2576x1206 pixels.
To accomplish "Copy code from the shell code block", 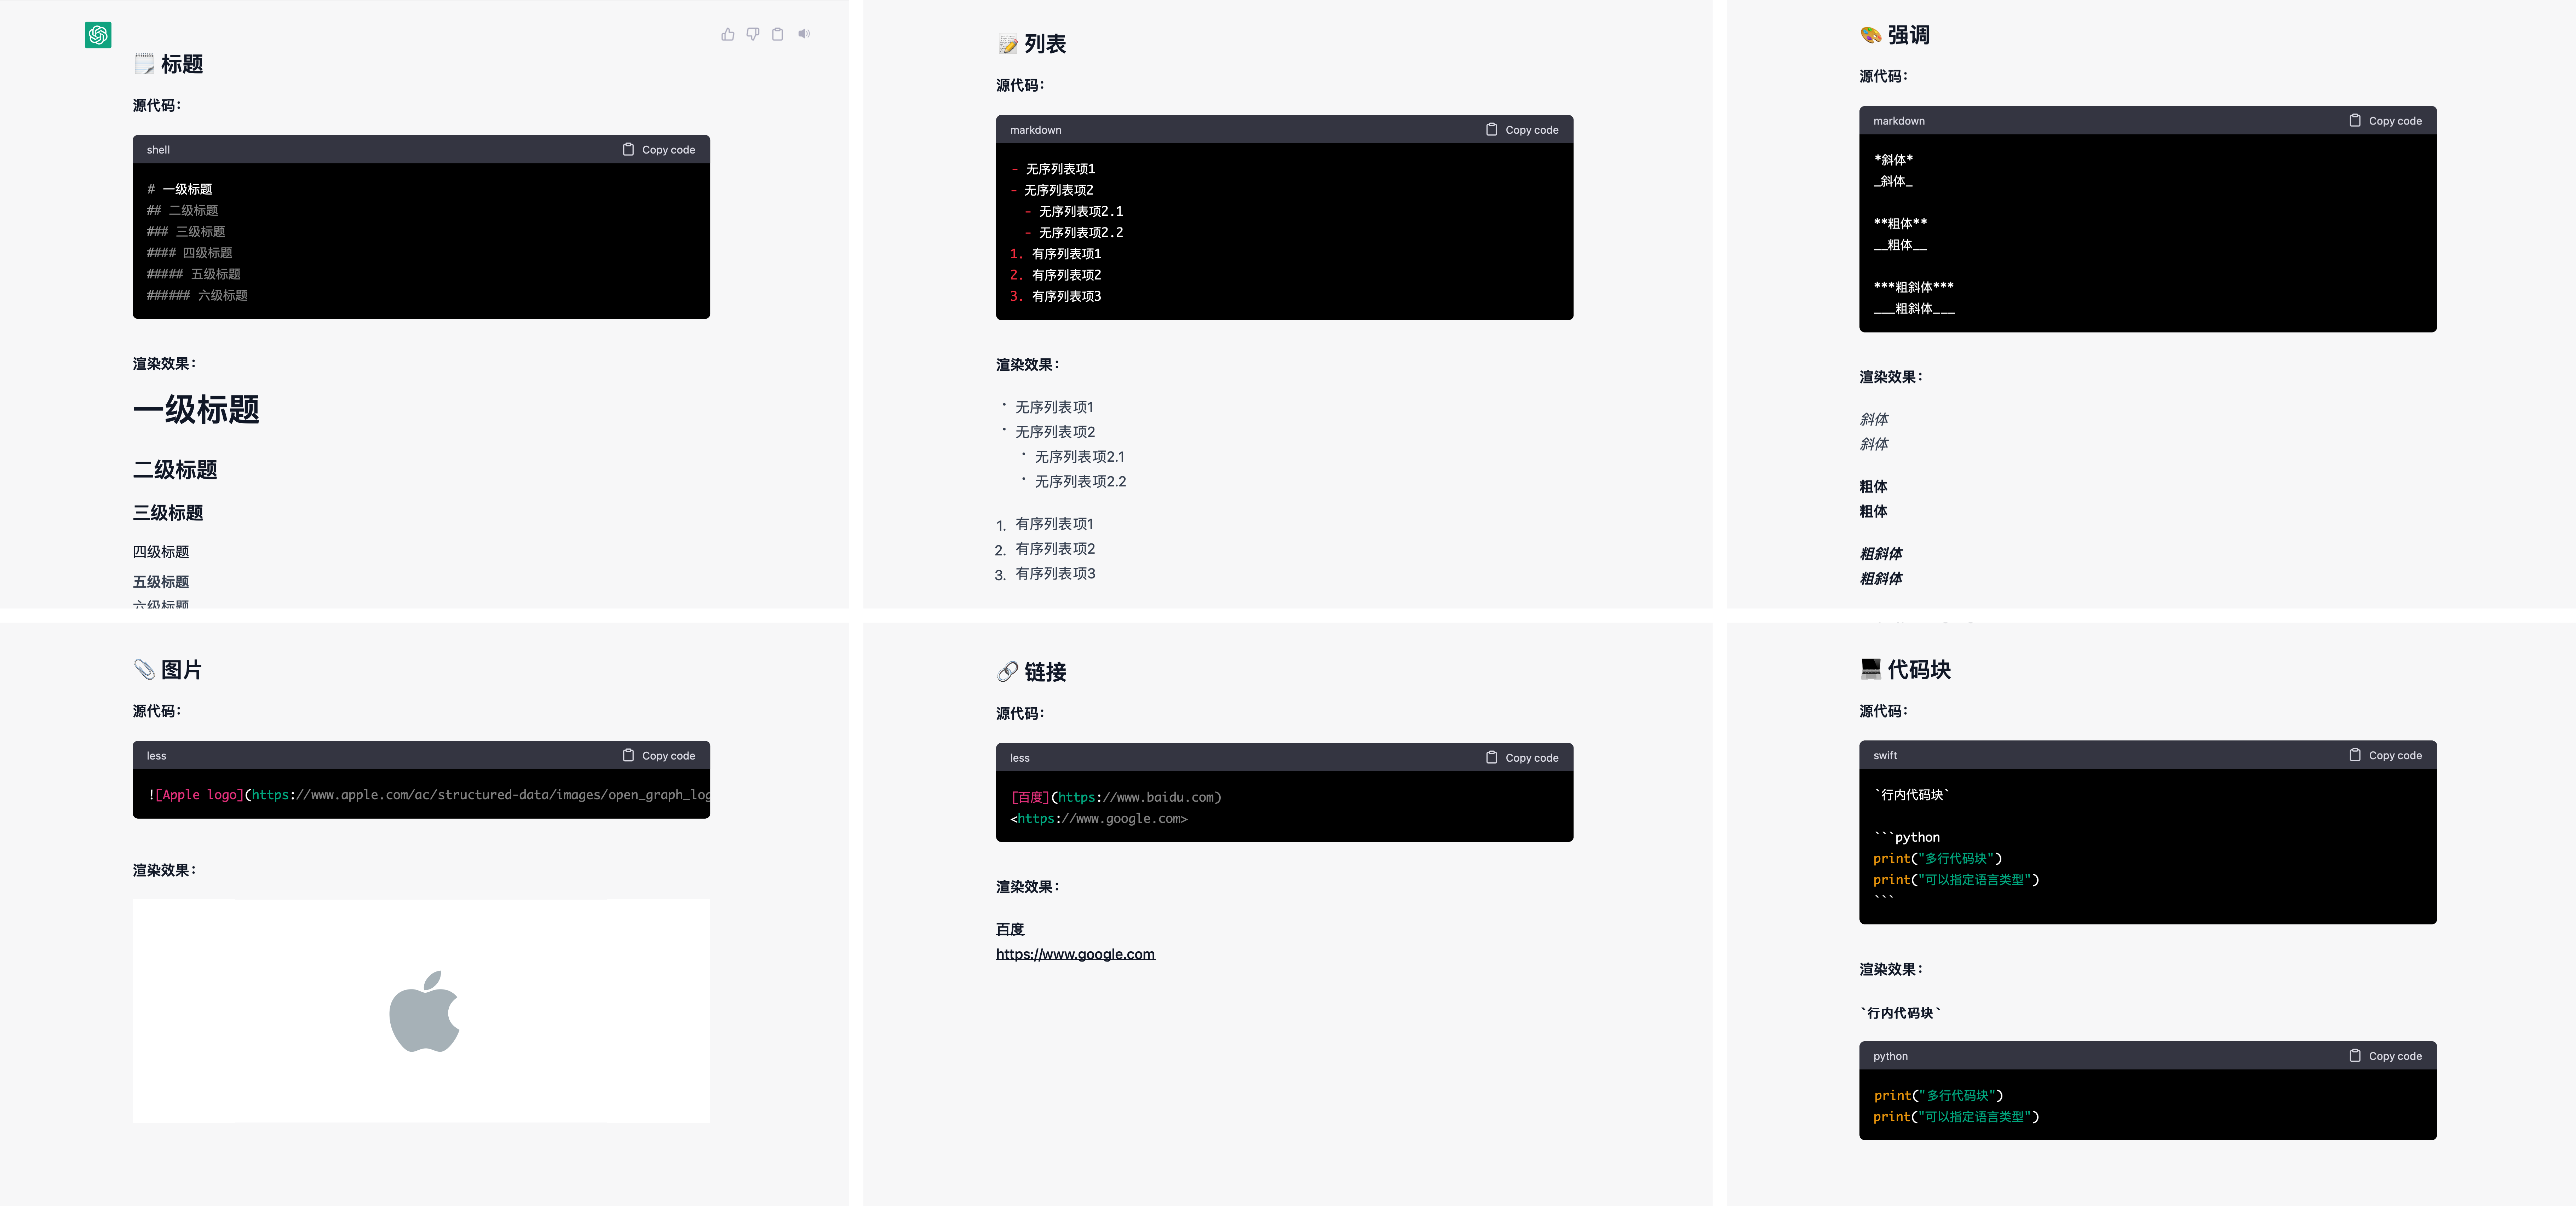I will coord(659,150).
